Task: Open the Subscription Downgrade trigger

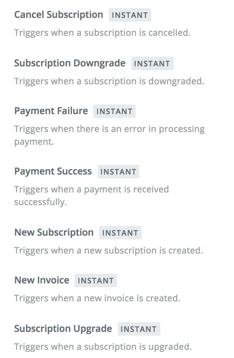Action: pos(70,63)
